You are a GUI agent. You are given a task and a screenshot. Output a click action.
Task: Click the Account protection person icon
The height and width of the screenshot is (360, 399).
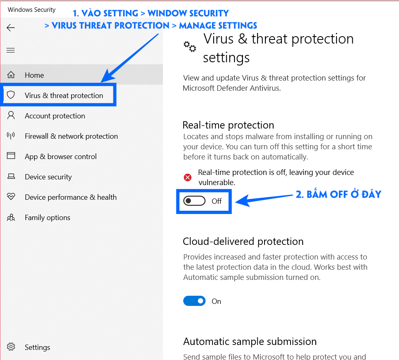coord(11,116)
